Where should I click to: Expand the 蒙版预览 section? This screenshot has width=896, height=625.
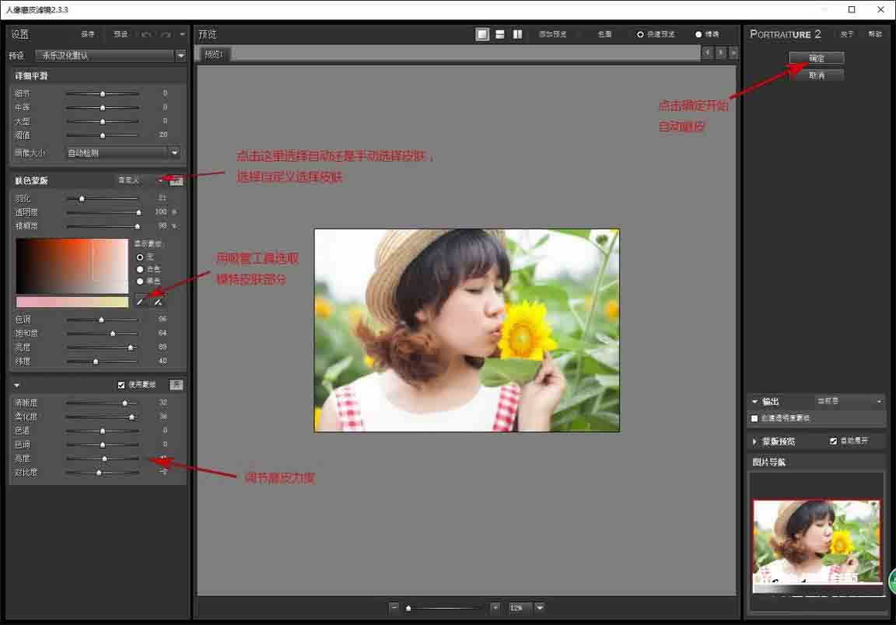click(755, 442)
